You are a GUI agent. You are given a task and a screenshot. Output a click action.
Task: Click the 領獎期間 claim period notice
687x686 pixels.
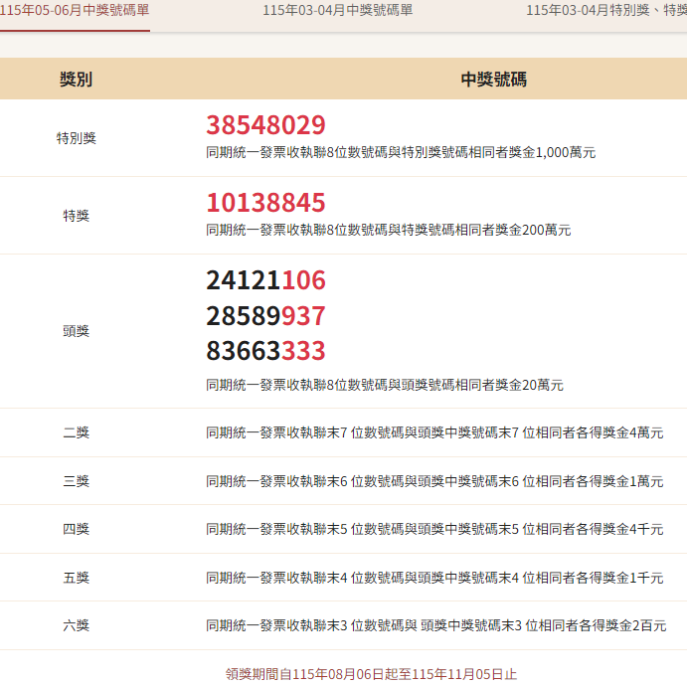371,674
